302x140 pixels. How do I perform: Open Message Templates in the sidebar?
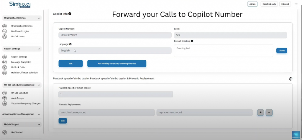[x=21, y=62]
